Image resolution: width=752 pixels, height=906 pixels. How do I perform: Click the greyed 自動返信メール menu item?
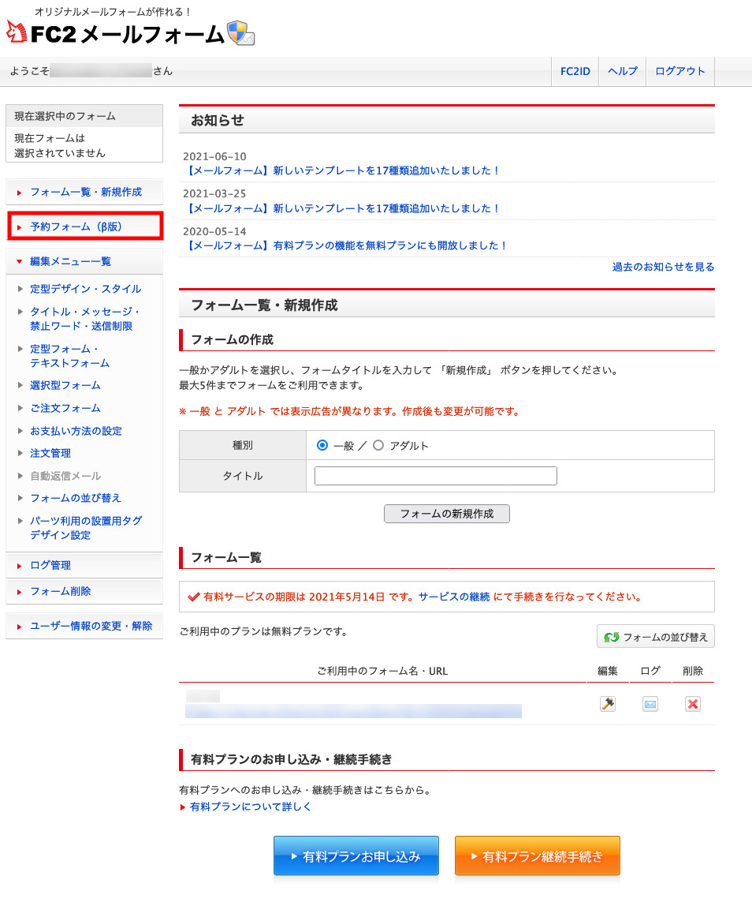tap(65, 476)
